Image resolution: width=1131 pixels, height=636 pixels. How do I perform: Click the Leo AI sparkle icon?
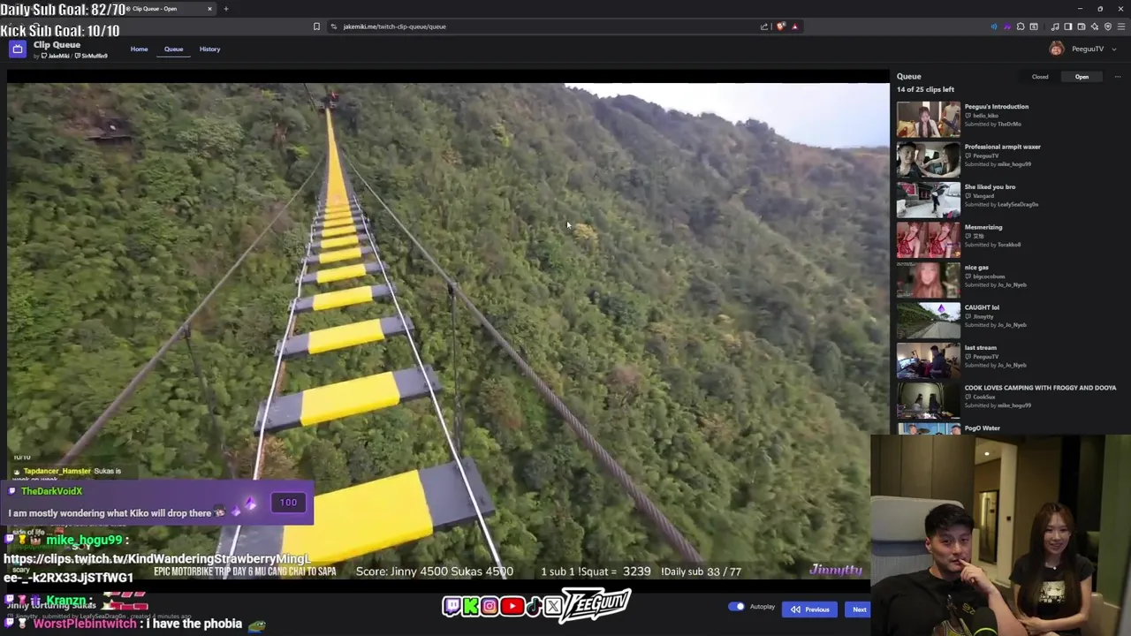pyautogui.click(x=1095, y=26)
